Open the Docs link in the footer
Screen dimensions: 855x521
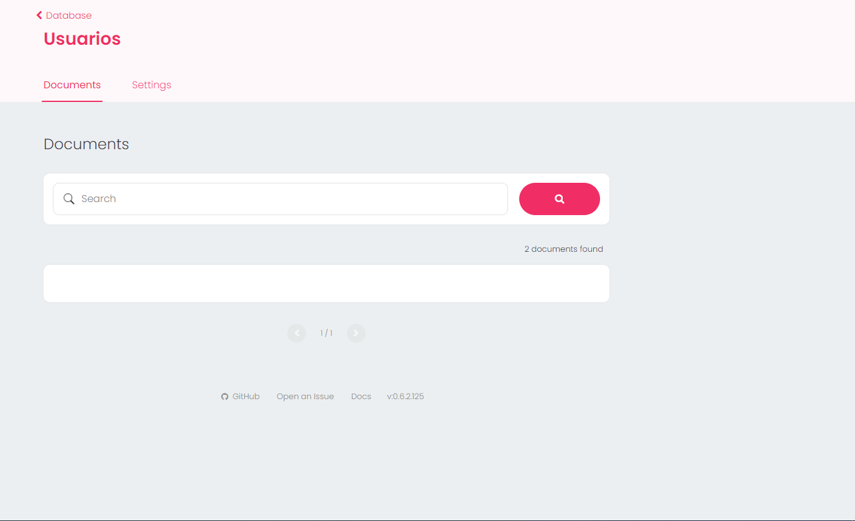coord(361,396)
